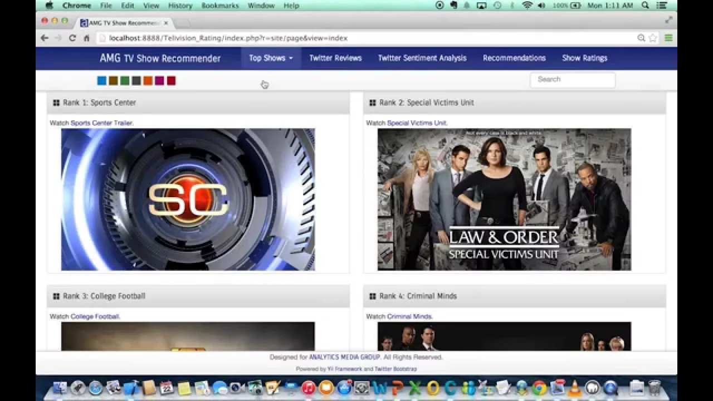Open the View menu
The height and width of the screenshot is (401, 713).
151,6
